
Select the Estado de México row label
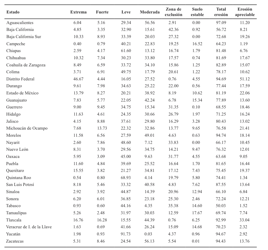pyautogui.click(x=22, y=93)
